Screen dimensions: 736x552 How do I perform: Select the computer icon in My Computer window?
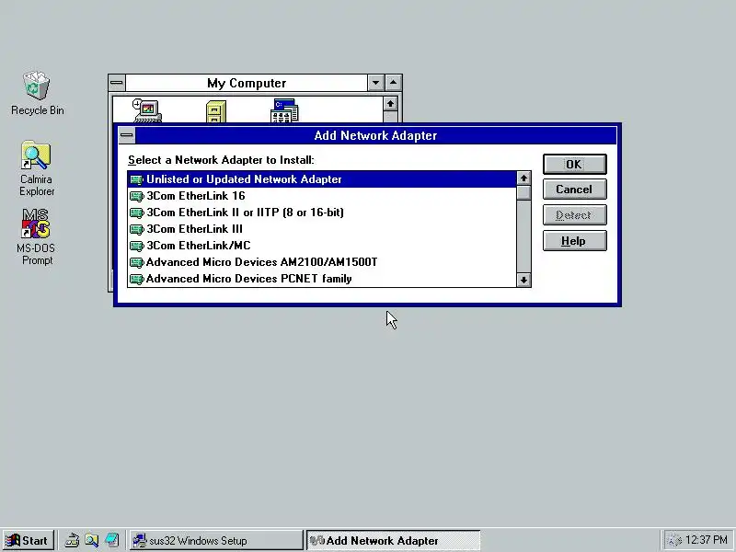coord(147,111)
